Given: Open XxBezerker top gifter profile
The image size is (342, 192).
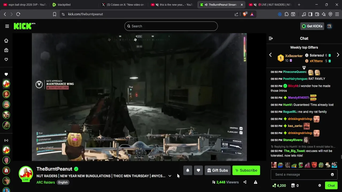Looking at the screenshot, I should 294,56.
